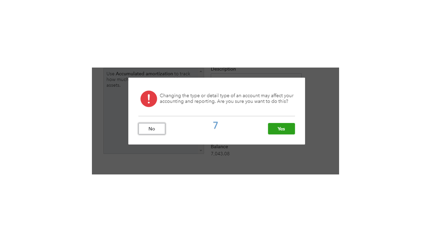Click the bold Accumulated amortization text
This screenshot has width=431, height=242.
pos(144,74)
